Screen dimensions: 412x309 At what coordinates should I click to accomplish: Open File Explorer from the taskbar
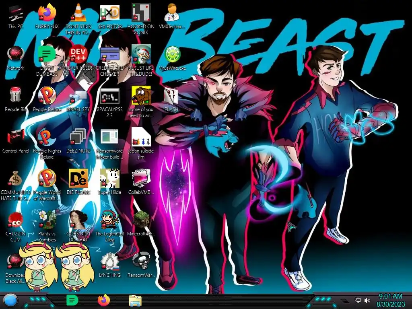tap(135, 301)
